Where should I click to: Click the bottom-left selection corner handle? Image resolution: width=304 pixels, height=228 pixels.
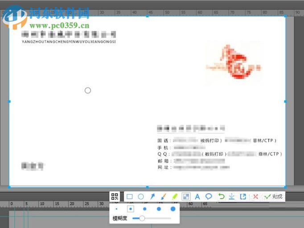coord(9,187)
